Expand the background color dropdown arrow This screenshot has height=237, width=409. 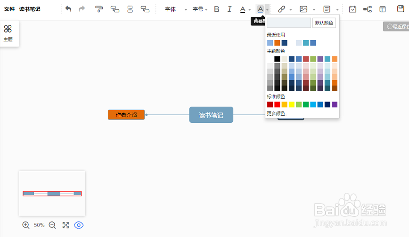coord(267,10)
